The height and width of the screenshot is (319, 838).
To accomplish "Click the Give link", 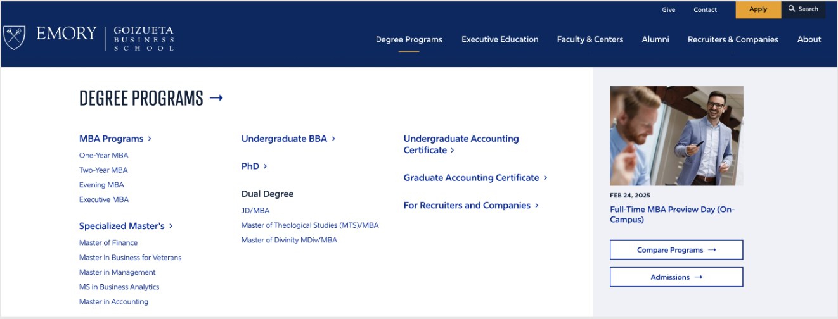I will click(669, 9).
